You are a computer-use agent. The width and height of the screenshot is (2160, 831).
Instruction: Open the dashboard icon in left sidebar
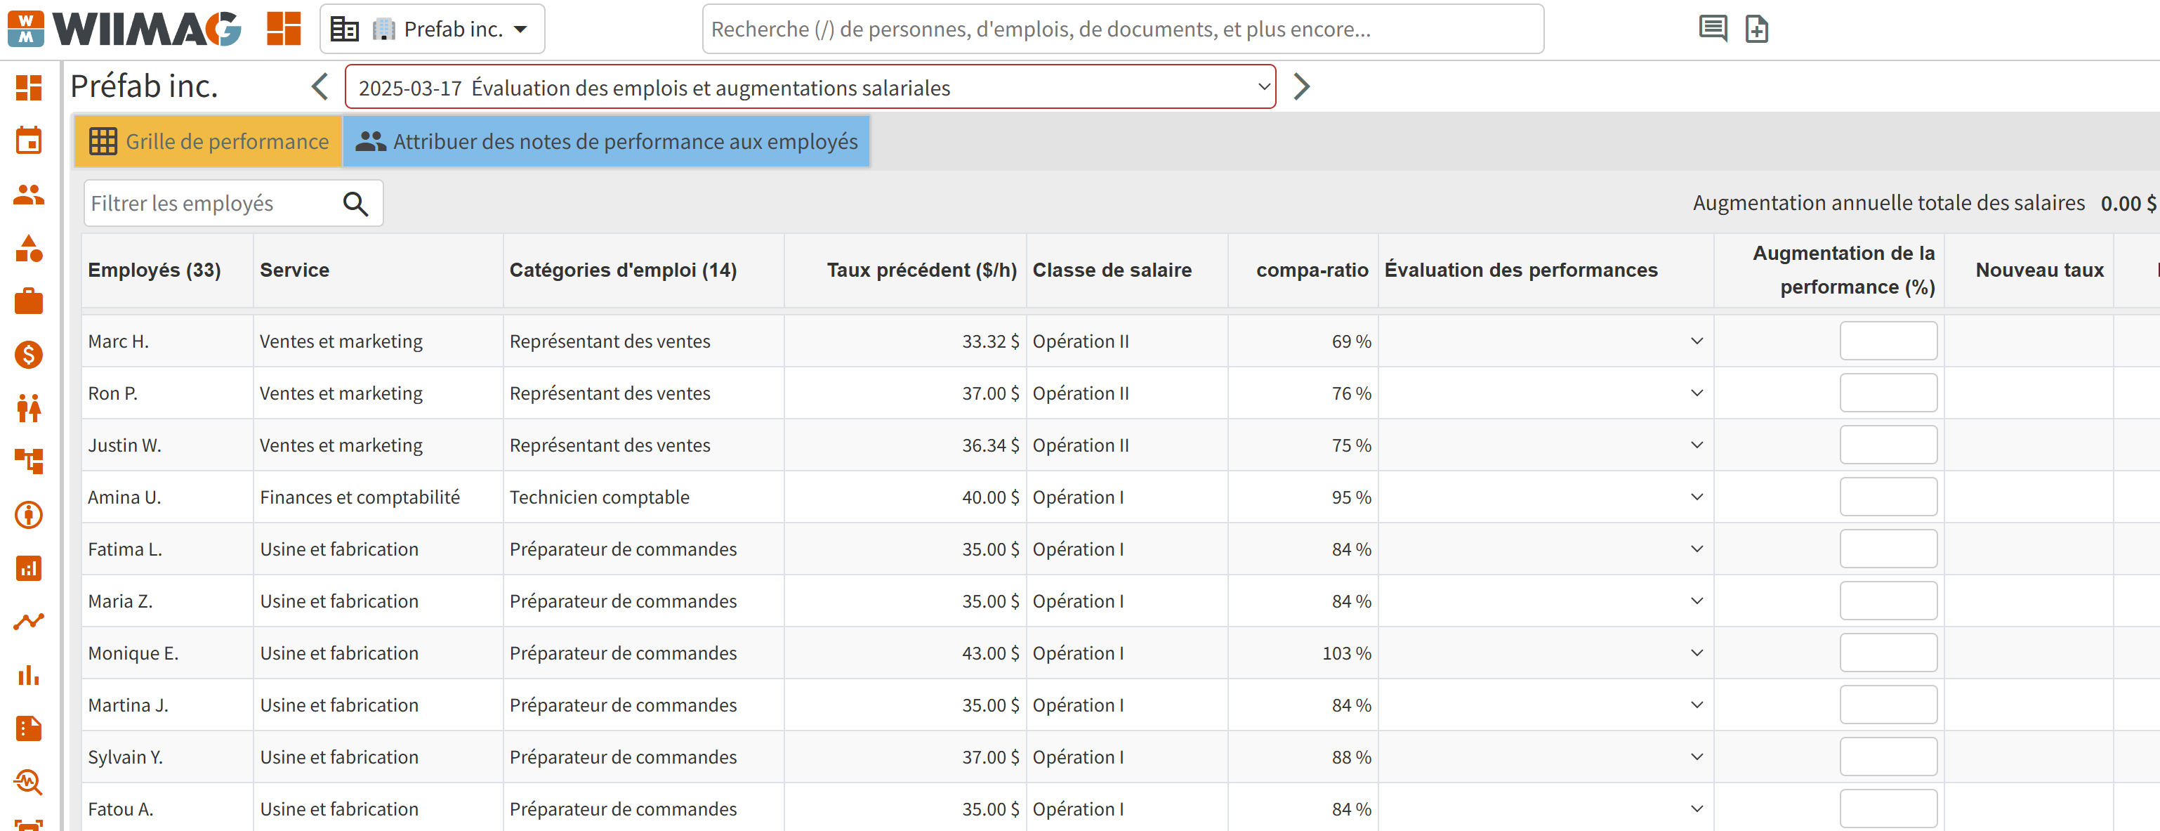29,87
